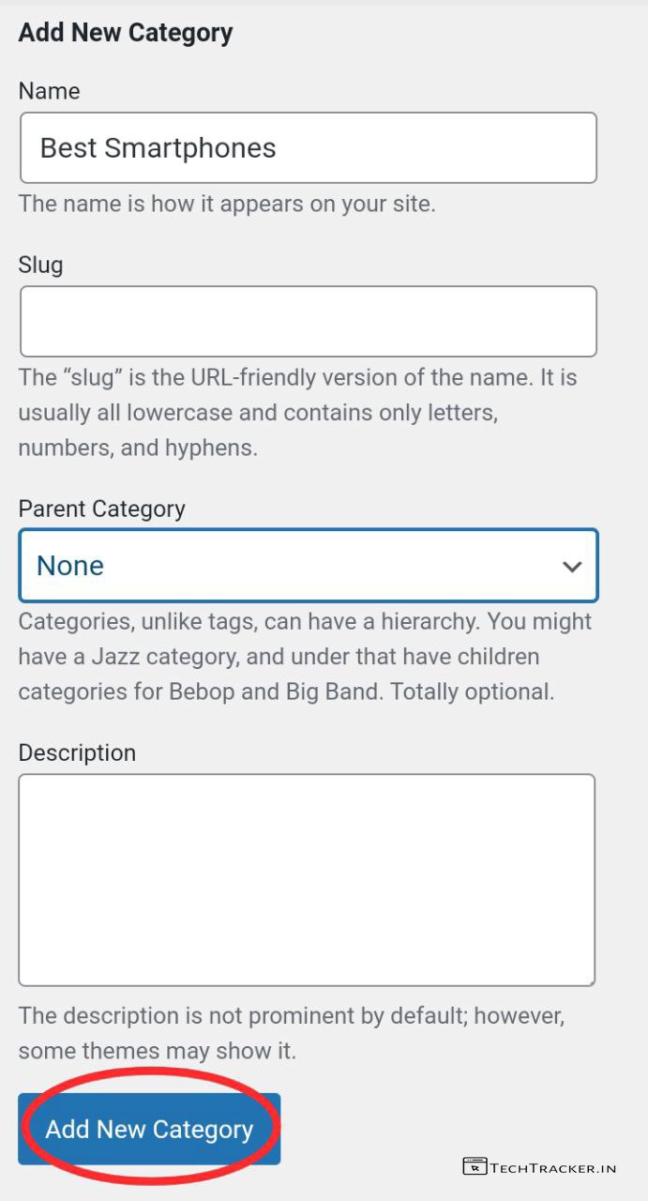The width and height of the screenshot is (648, 1201).
Task: Click the Name text input field
Action: (x=308, y=148)
